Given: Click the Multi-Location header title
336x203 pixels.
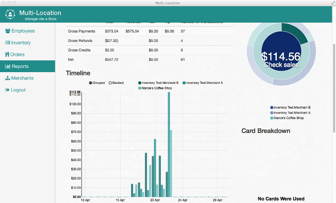Looking at the screenshot, I should (x=40, y=13).
